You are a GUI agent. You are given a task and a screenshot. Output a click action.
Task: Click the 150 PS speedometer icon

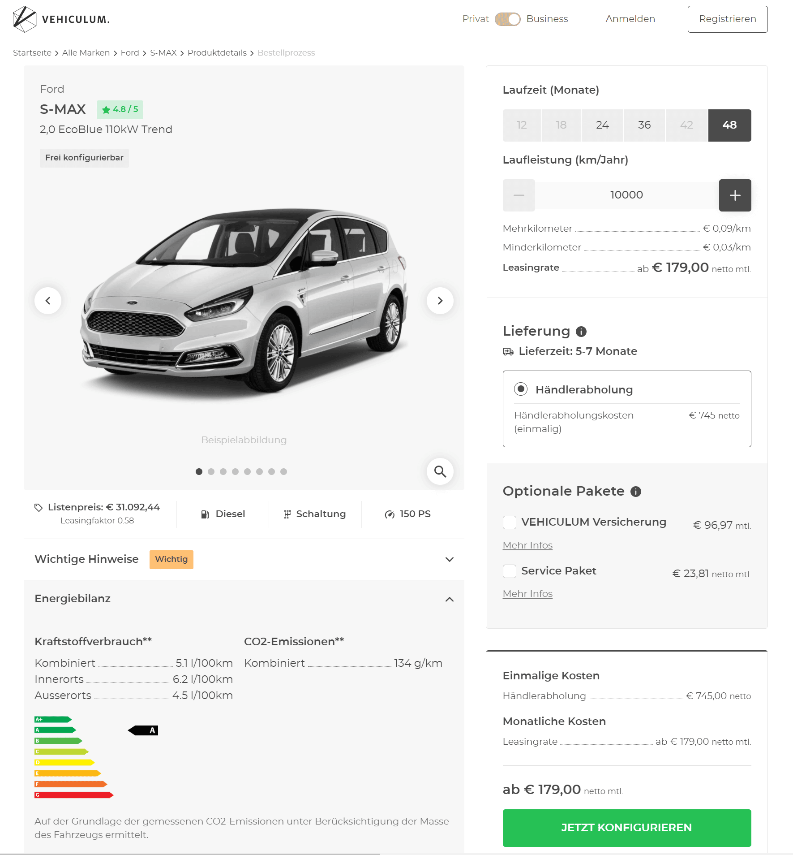(x=390, y=514)
